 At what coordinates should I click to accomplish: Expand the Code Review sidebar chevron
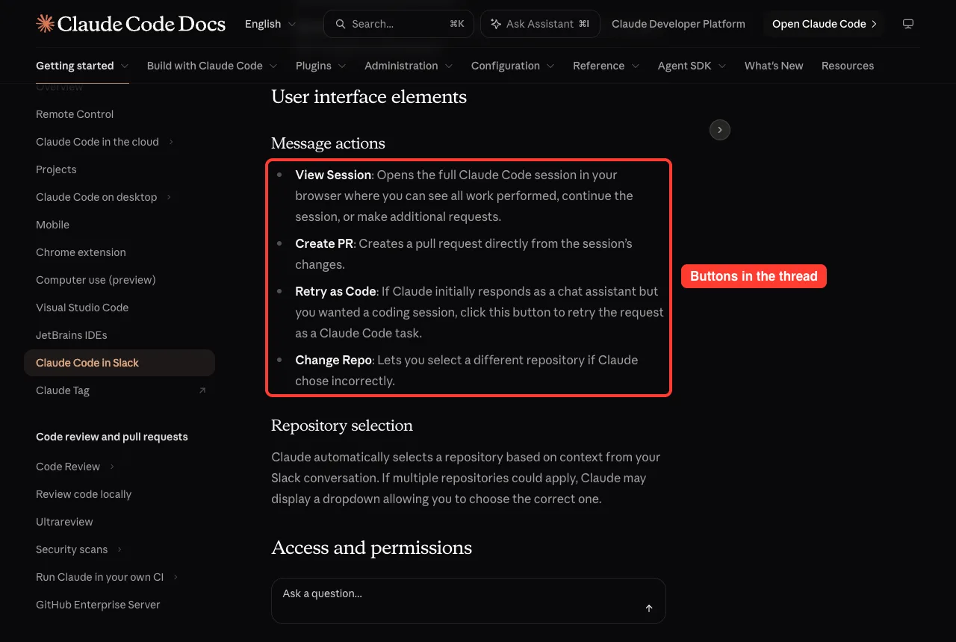[112, 467]
